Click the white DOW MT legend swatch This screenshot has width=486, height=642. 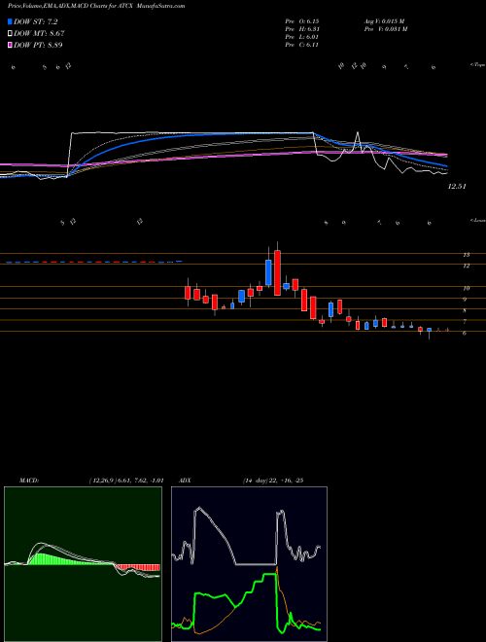point(10,33)
